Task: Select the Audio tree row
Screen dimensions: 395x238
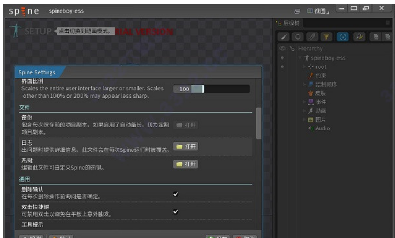Action: click(319, 128)
